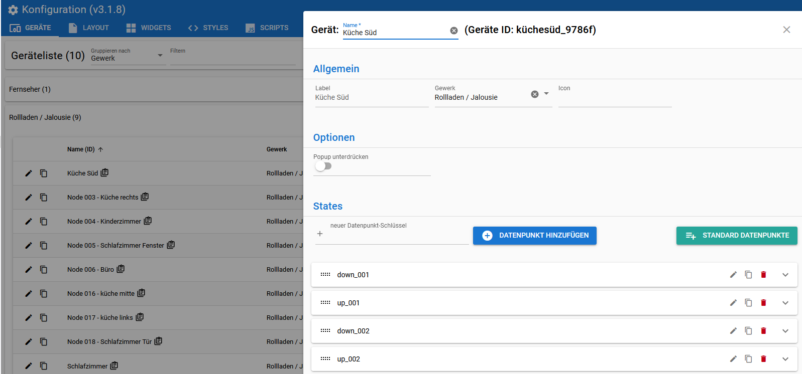Duplicate the Küche Süd device row
The image size is (802, 374).
point(44,173)
